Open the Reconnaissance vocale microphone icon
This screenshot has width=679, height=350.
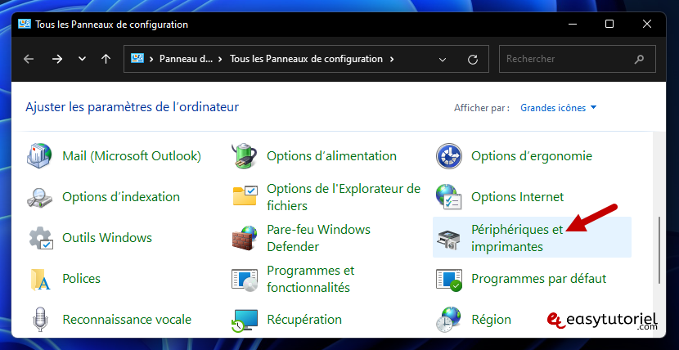(40, 320)
